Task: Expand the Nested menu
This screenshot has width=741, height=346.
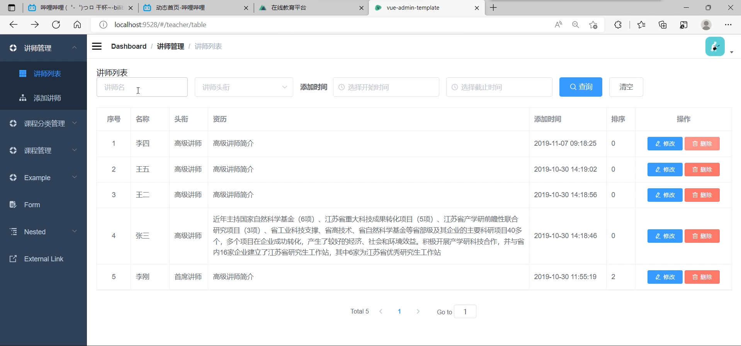Action: coord(43,232)
